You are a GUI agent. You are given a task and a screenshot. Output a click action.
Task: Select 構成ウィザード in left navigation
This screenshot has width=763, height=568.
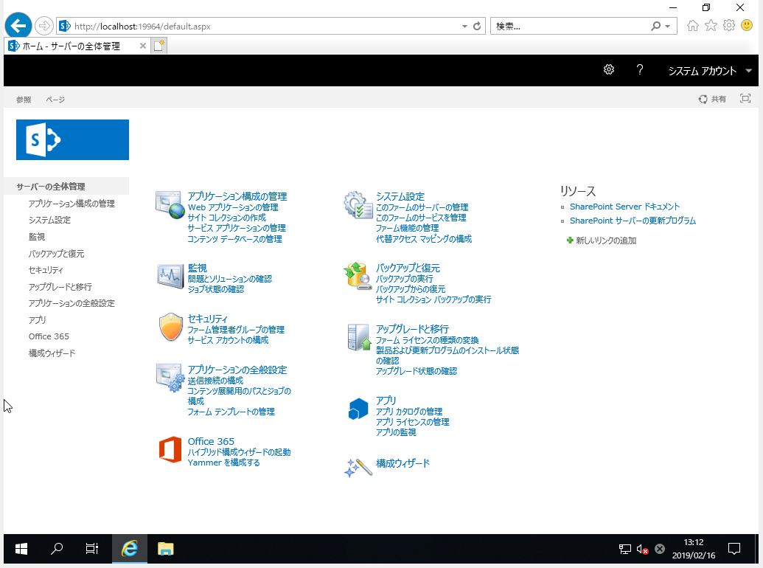(x=52, y=353)
